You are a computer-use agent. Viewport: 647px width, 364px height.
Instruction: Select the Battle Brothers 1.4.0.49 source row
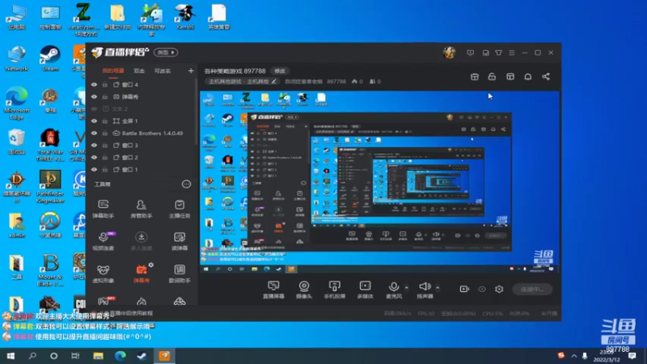(x=141, y=133)
